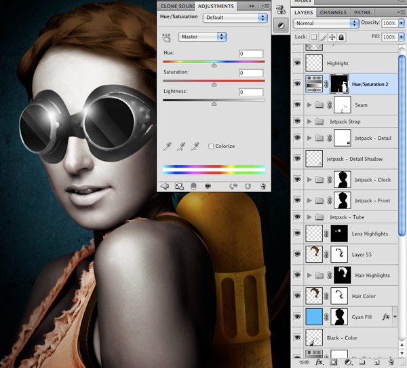Open Layers panel flyout menu
Image resolution: width=407 pixels, height=368 pixels.
coord(402,12)
